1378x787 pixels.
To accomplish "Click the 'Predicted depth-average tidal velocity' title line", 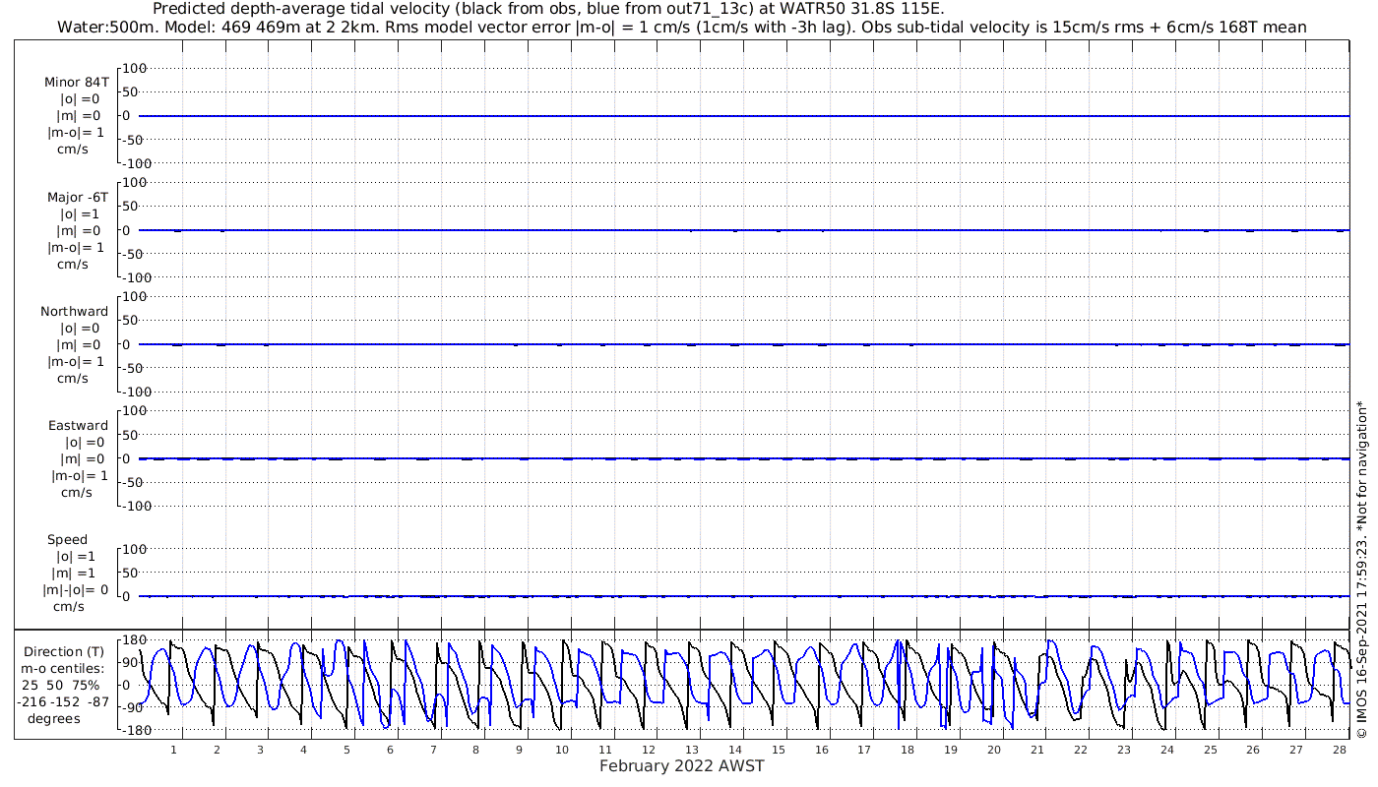I will coord(548,9).
